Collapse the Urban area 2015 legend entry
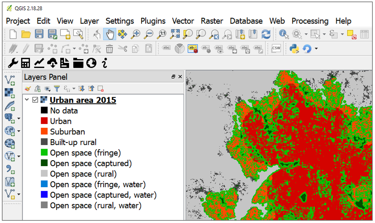 pyautogui.click(x=26, y=100)
